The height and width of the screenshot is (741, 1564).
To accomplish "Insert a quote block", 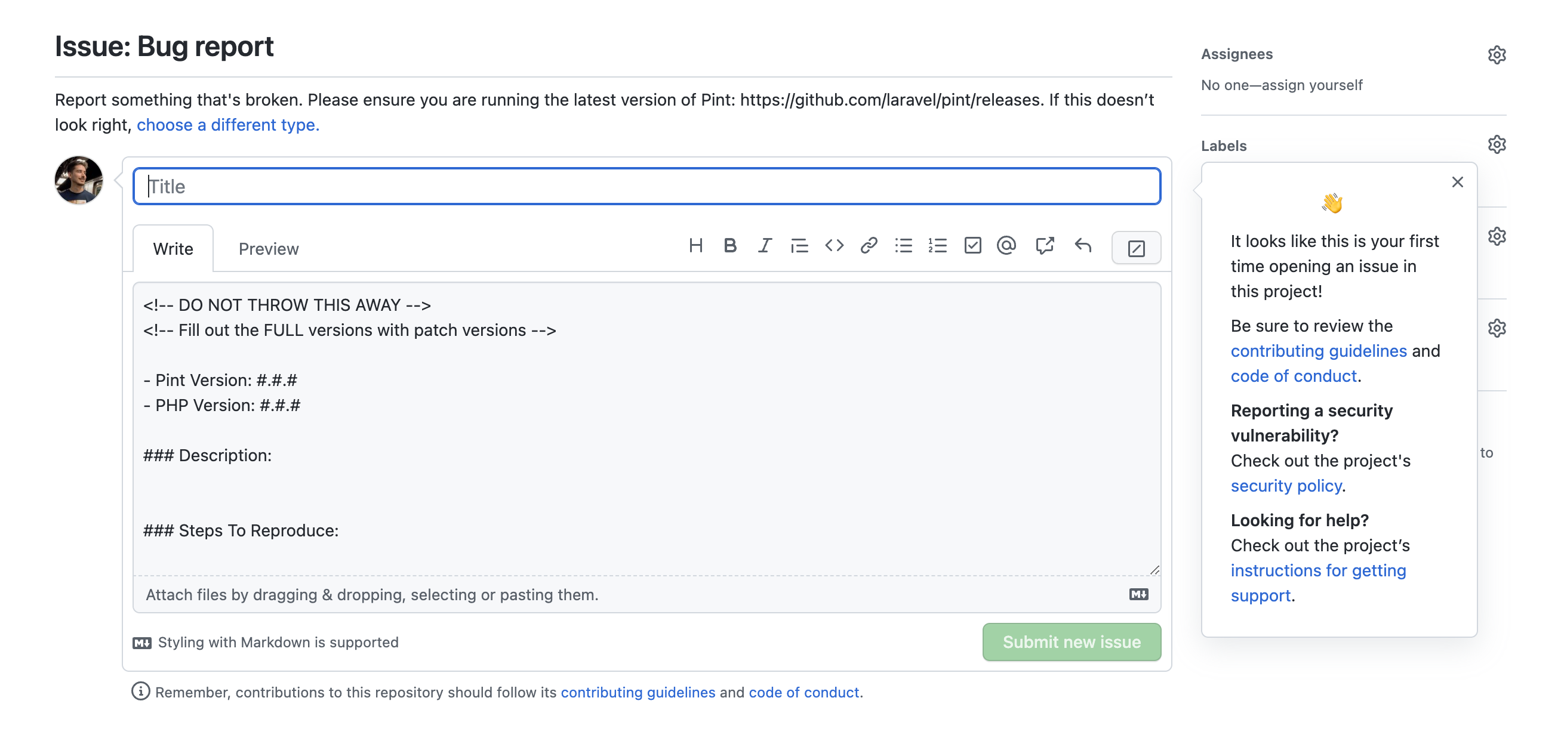I will click(799, 246).
